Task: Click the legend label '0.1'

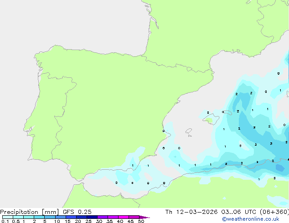Action: pos(5,221)
